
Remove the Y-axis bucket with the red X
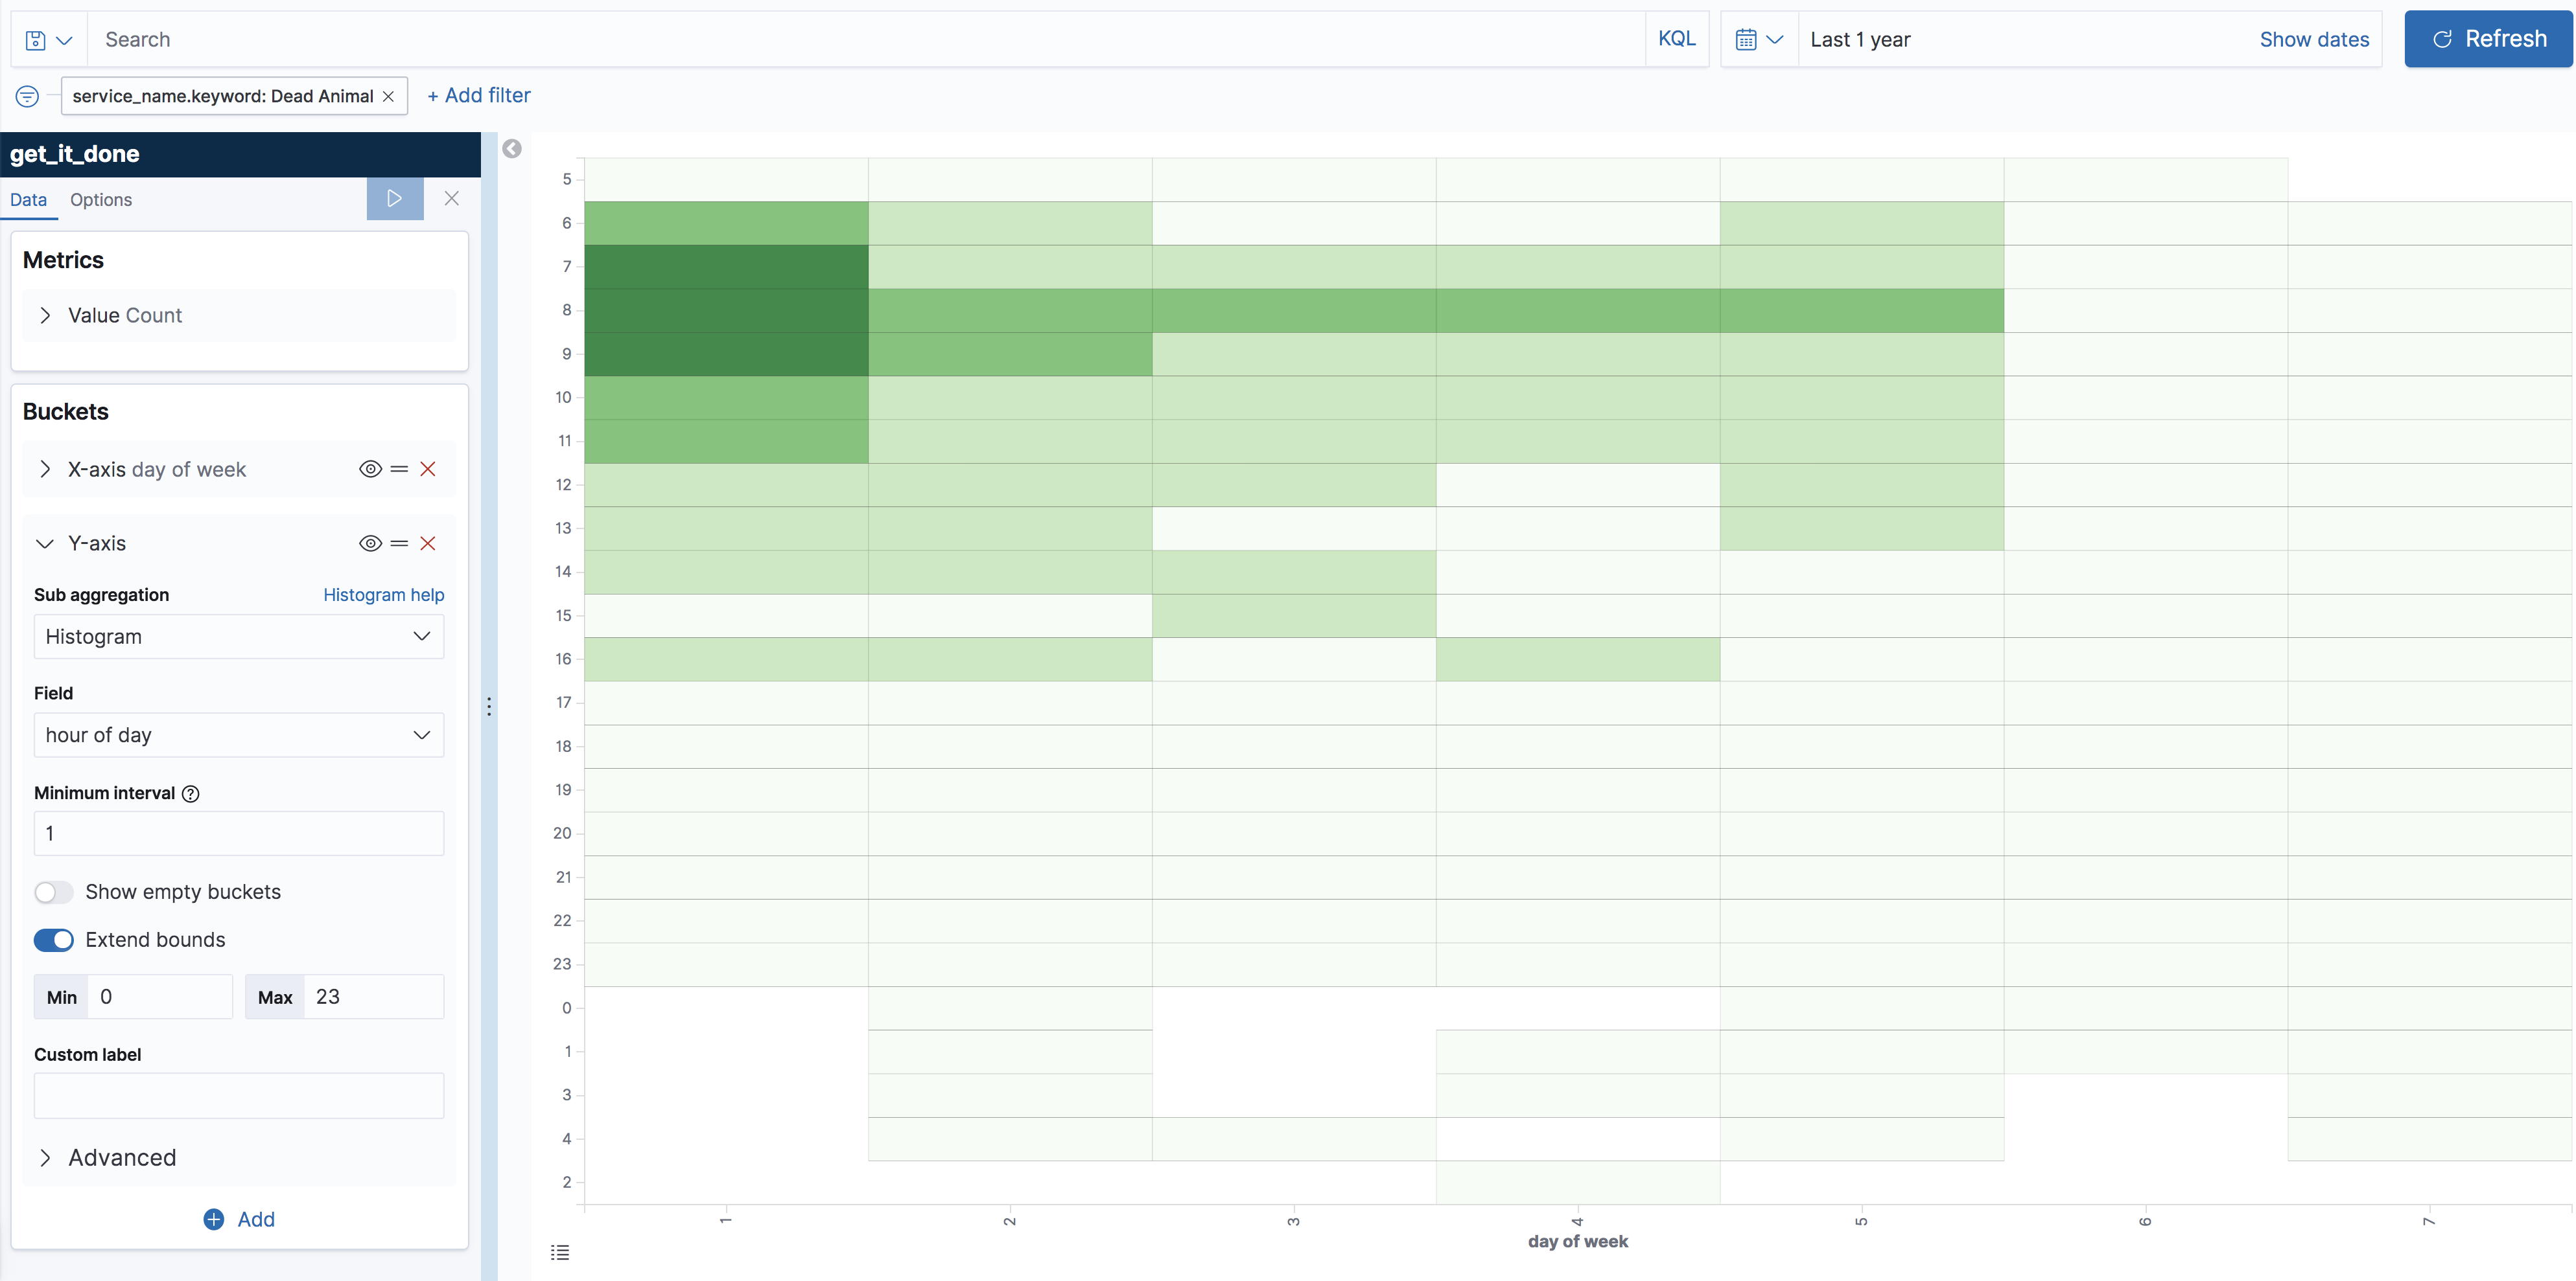tap(429, 543)
